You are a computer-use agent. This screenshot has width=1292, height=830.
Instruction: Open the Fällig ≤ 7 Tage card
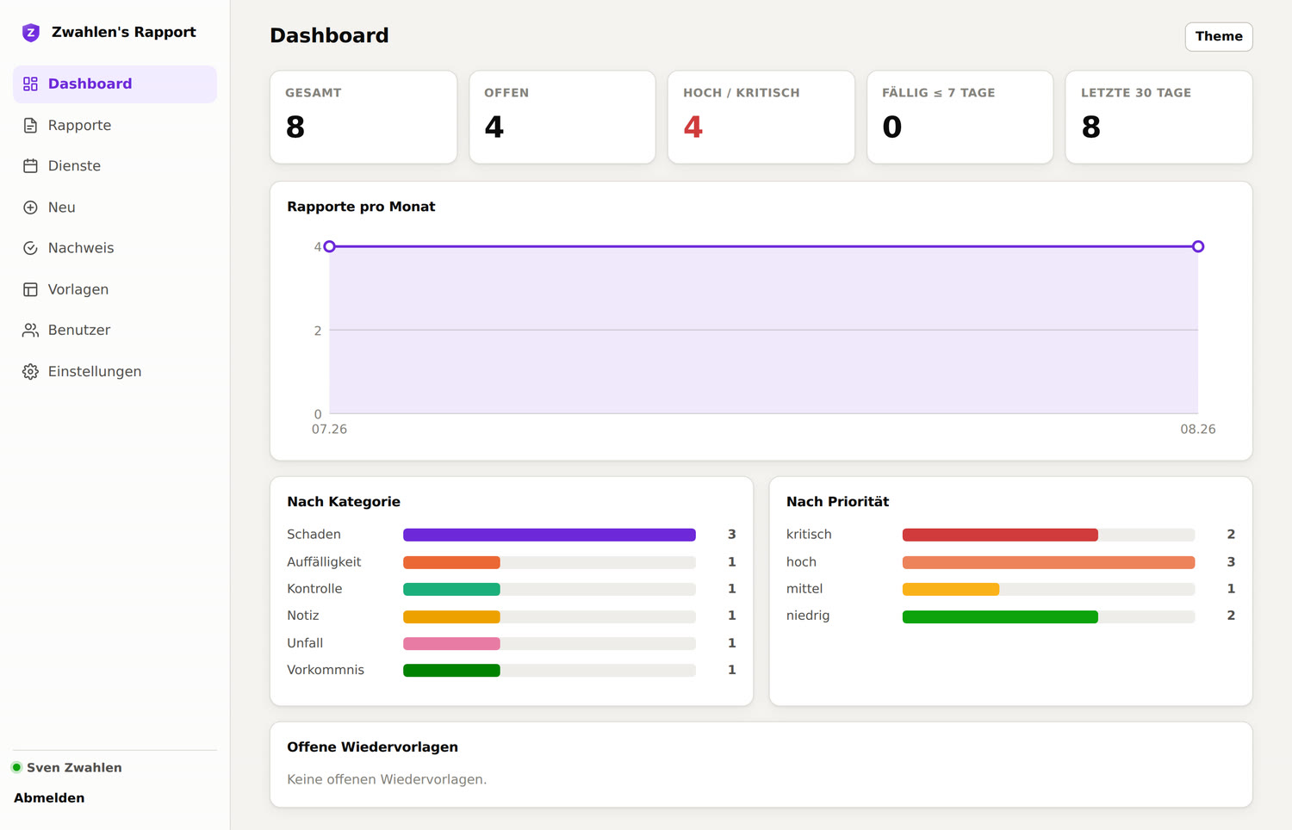point(960,117)
